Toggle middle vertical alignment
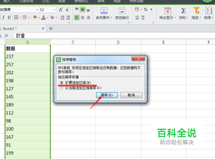The width and height of the screenshot is (215, 159). (83, 9)
